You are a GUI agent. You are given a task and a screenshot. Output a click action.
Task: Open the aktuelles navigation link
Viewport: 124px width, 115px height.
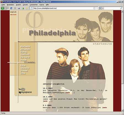click(25, 49)
